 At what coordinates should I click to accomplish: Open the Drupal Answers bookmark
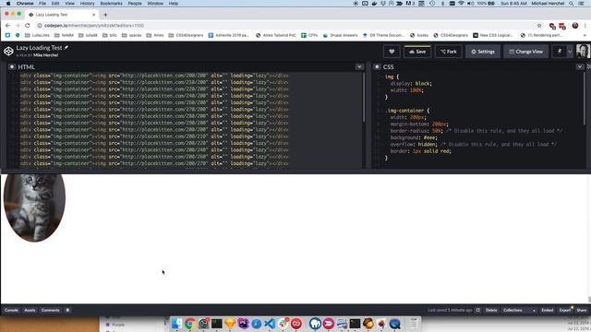coord(341,35)
